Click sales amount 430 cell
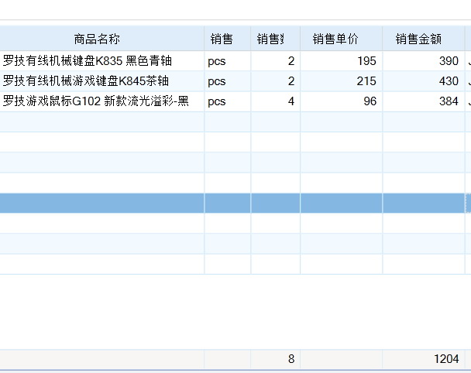Image resolution: width=471 pixels, height=373 pixels. click(x=423, y=81)
